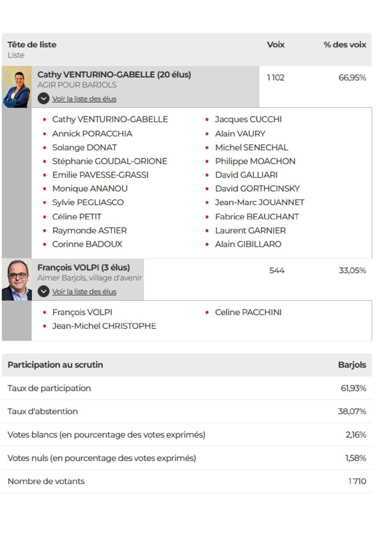Click the "AGIR POUR BARJOLS" list name
This screenshot has width=377, height=533.
(77, 85)
